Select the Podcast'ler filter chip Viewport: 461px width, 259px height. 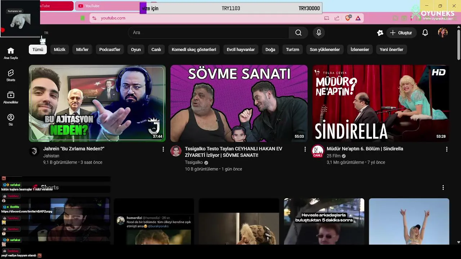click(110, 50)
